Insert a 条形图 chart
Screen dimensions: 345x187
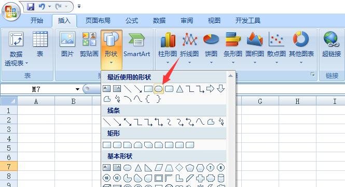click(x=233, y=48)
